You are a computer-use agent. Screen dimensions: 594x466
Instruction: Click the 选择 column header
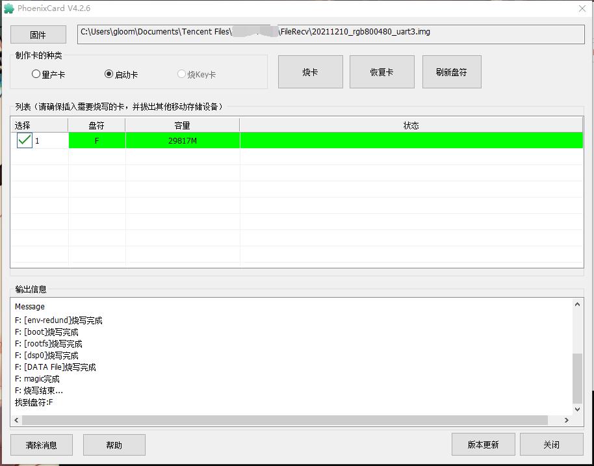pyautogui.click(x=23, y=125)
